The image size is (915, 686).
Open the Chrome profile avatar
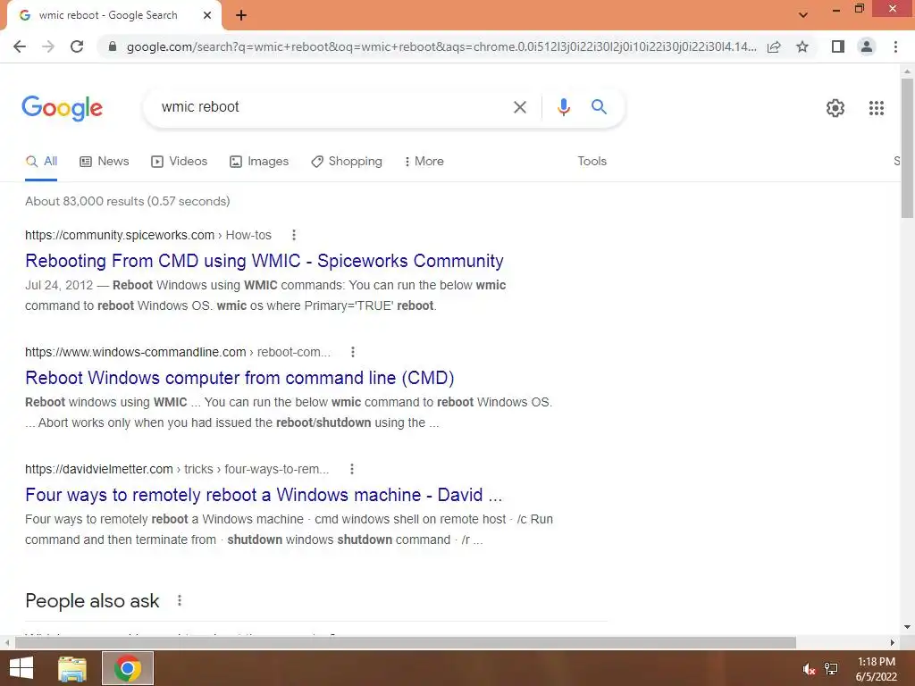[x=867, y=46]
